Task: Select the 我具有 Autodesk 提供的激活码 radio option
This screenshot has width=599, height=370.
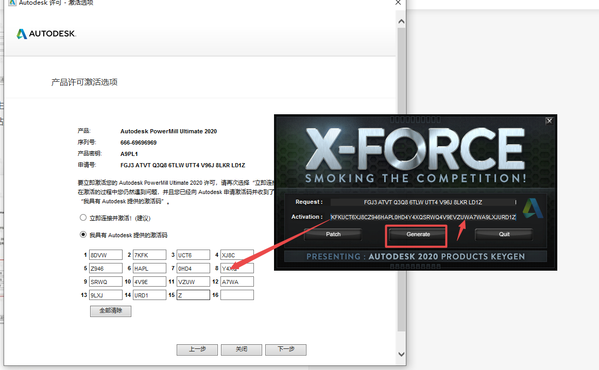Action: point(83,235)
